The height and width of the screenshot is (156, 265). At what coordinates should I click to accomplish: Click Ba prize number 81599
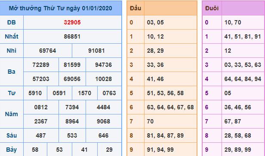coord(72,65)
